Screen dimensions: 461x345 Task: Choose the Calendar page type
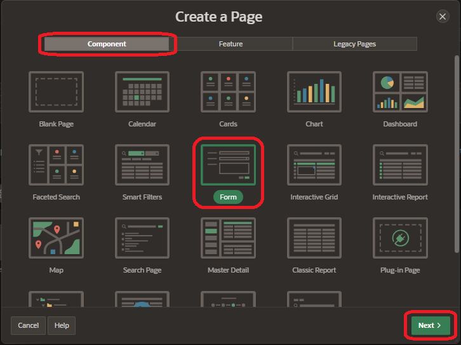point(142,92)
